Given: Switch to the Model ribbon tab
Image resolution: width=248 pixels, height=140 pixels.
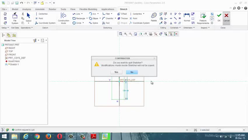Looking at the screenshot, I should (15, 9).
